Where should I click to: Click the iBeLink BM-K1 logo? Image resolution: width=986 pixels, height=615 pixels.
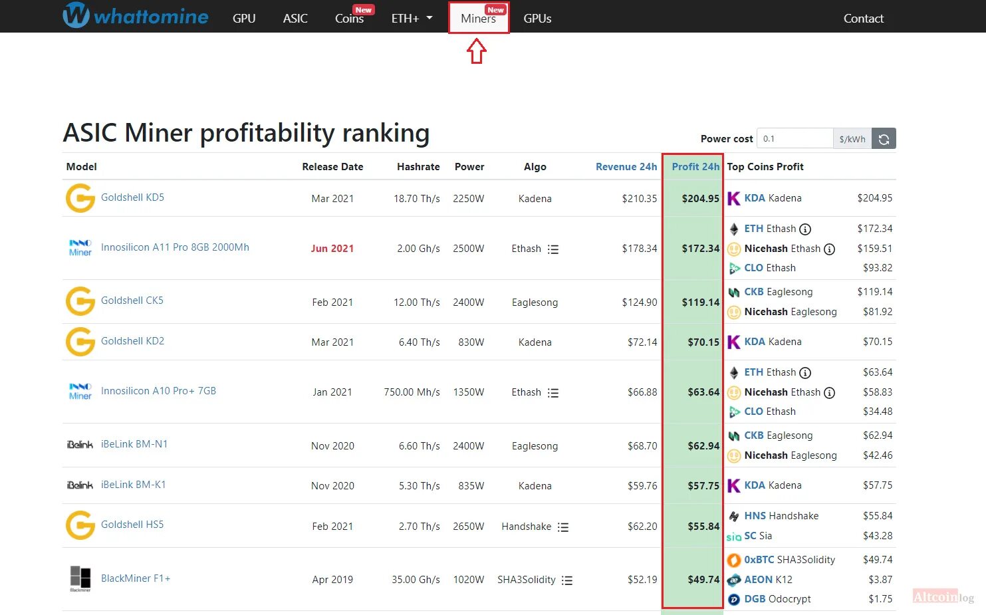[x=80, y=485]
